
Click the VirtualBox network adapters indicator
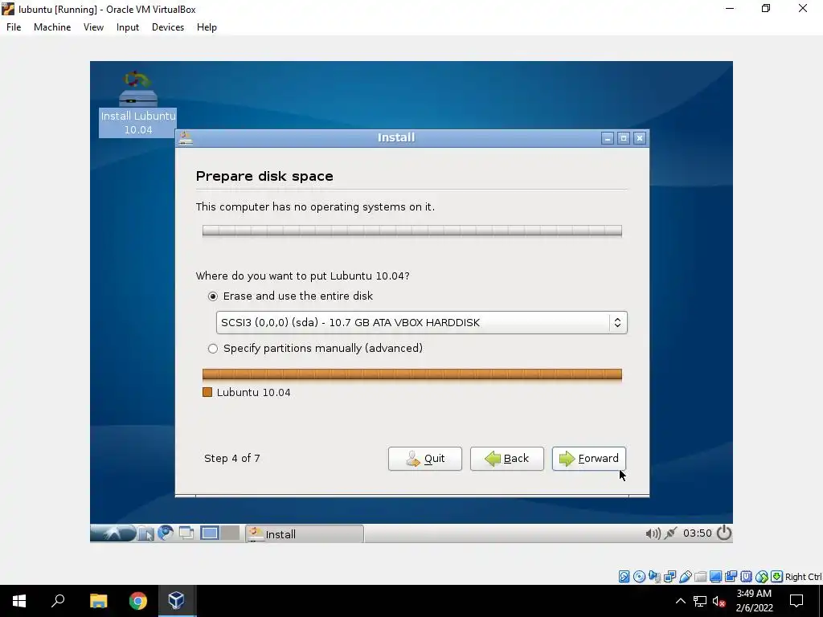pos(669,577)
